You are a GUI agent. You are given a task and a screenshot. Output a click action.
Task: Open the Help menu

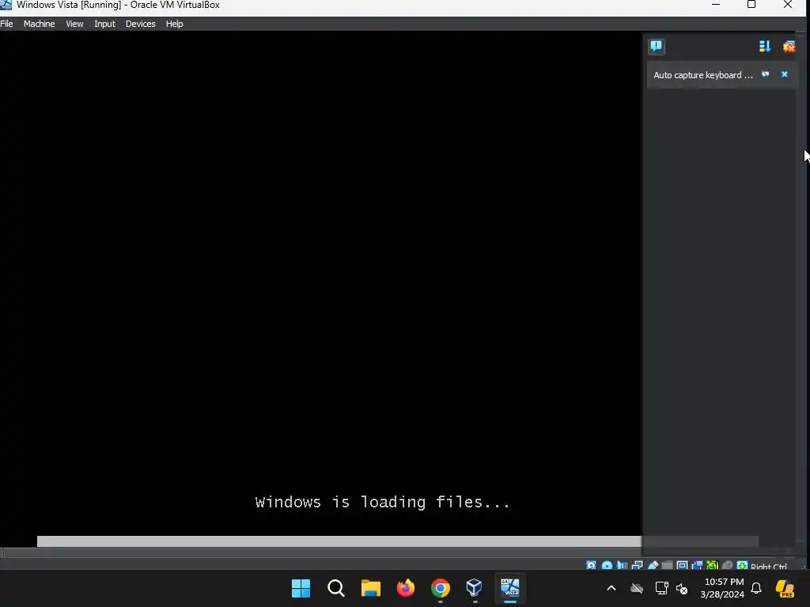175,24
